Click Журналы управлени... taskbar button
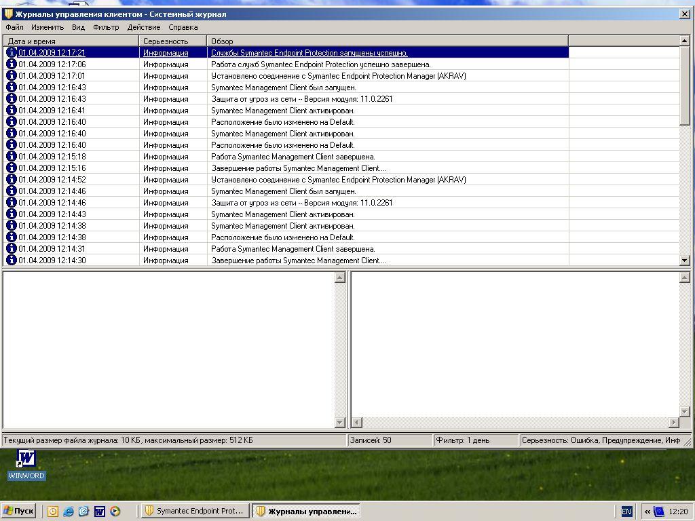 click(306, 511)
